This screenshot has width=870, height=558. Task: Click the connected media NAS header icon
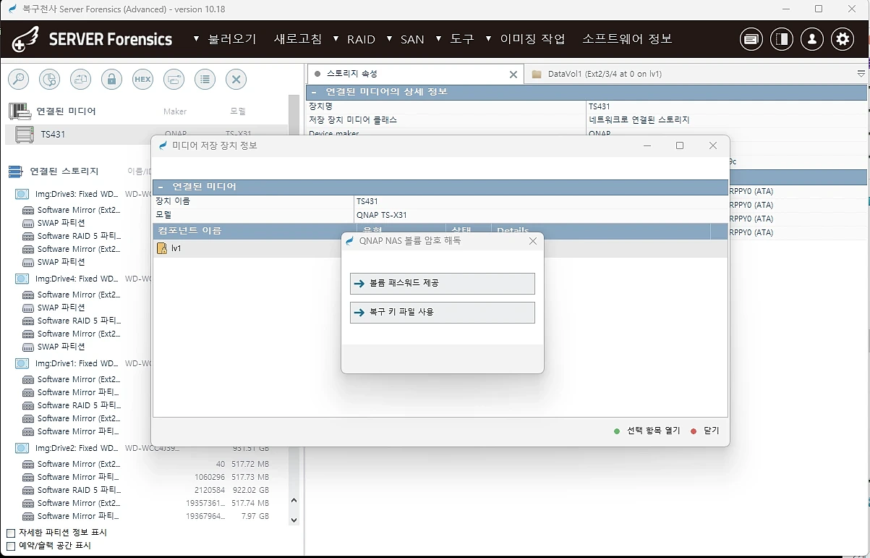point(19,111)
